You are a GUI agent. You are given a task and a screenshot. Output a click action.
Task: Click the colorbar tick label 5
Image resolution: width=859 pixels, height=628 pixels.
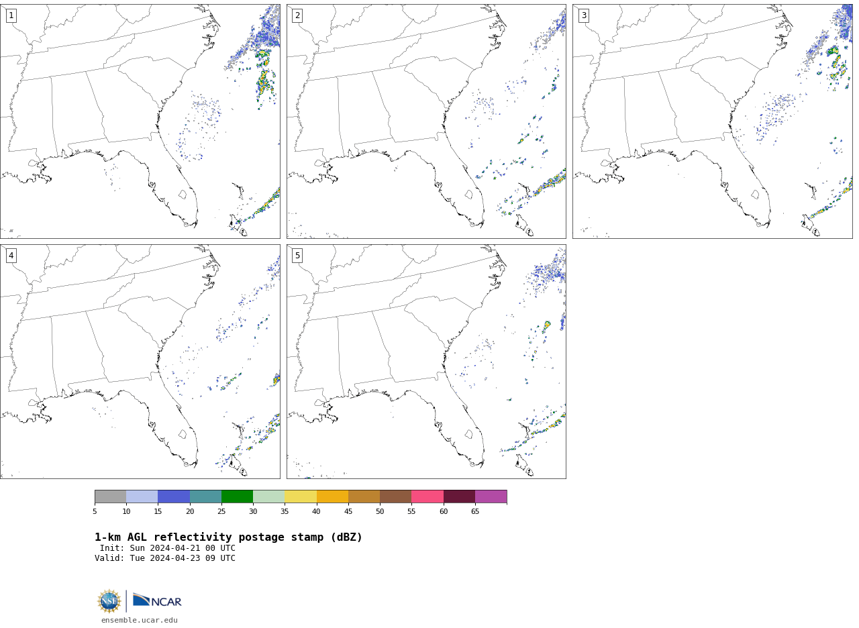tap(95, 512)
